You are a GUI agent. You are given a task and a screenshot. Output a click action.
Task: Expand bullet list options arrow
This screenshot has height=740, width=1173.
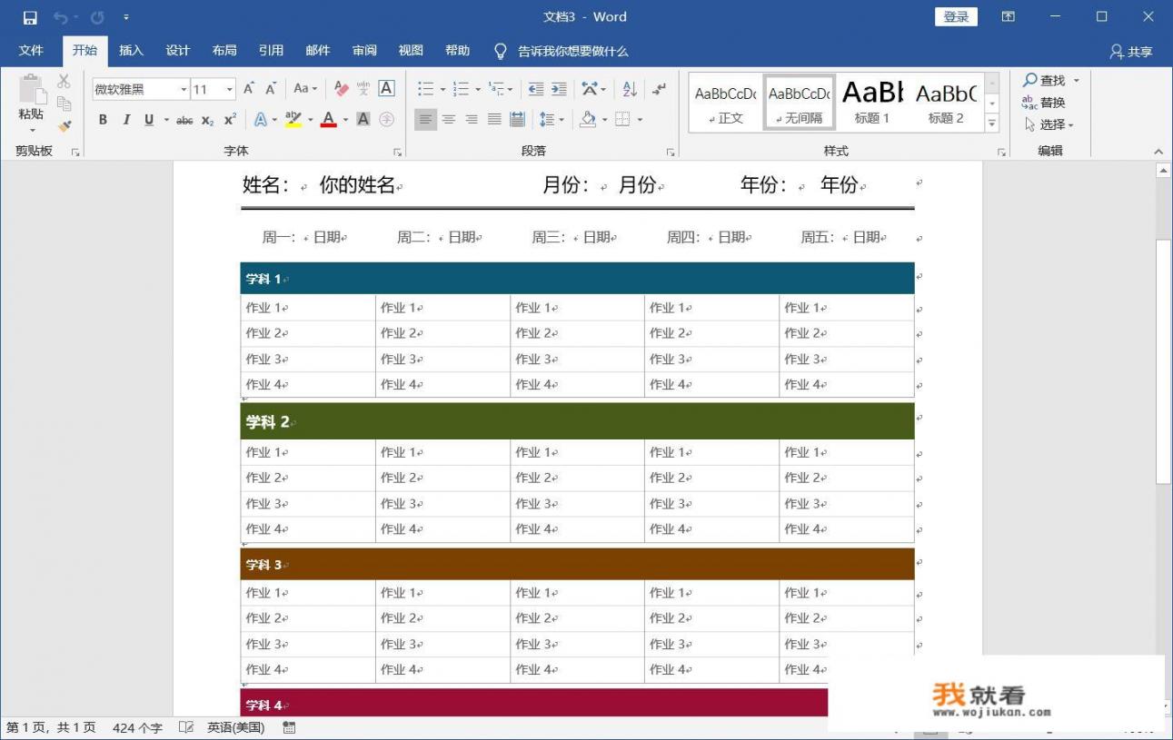[442, 89]
